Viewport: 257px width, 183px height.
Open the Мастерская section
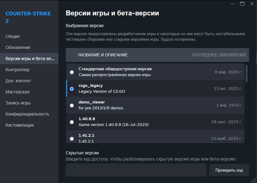click(16, 92)
